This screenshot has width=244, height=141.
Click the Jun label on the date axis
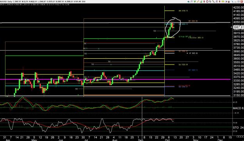point(61,140)
